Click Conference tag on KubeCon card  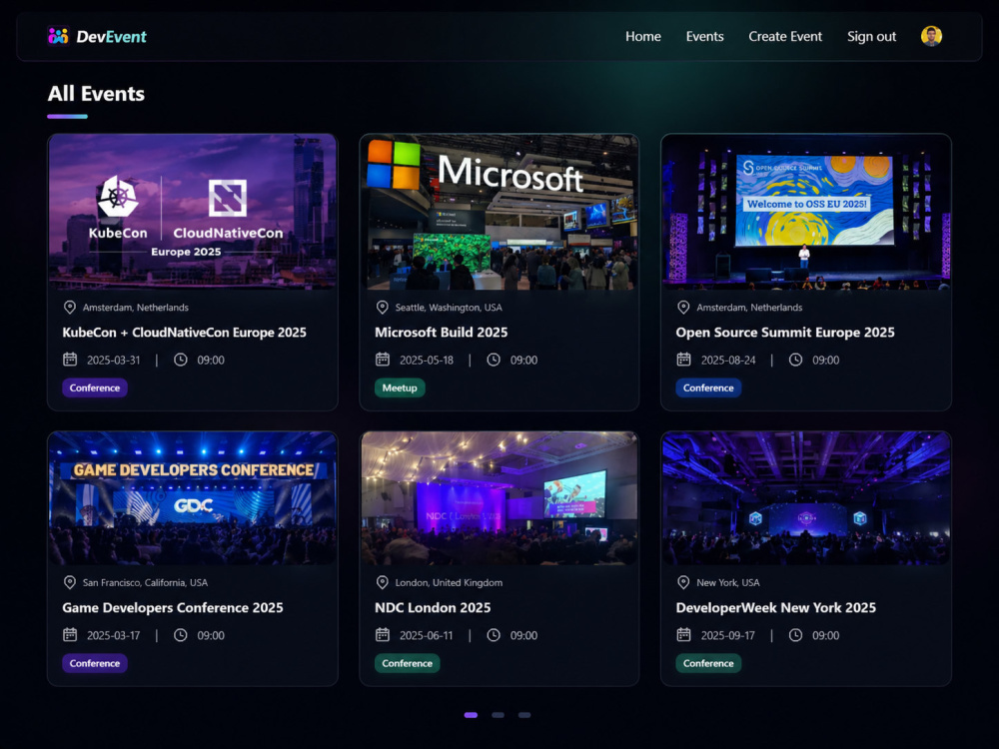[95, 387]
